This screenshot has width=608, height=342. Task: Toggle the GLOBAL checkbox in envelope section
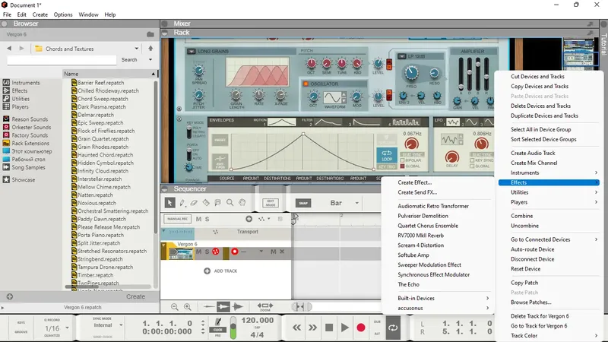403,166
